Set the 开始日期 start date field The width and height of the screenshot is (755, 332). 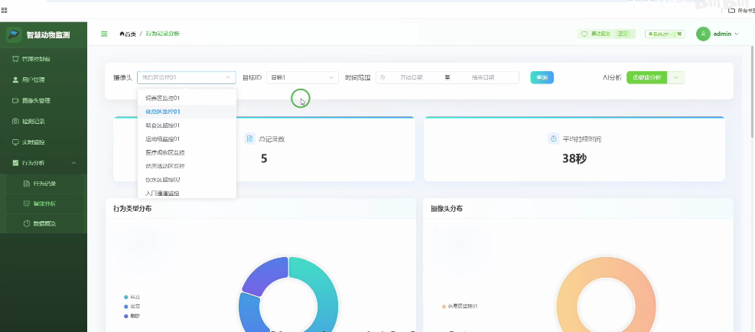point(412,77)
